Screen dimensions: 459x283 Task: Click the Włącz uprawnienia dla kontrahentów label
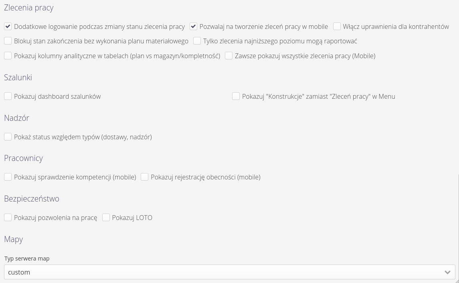click(396, 26)
